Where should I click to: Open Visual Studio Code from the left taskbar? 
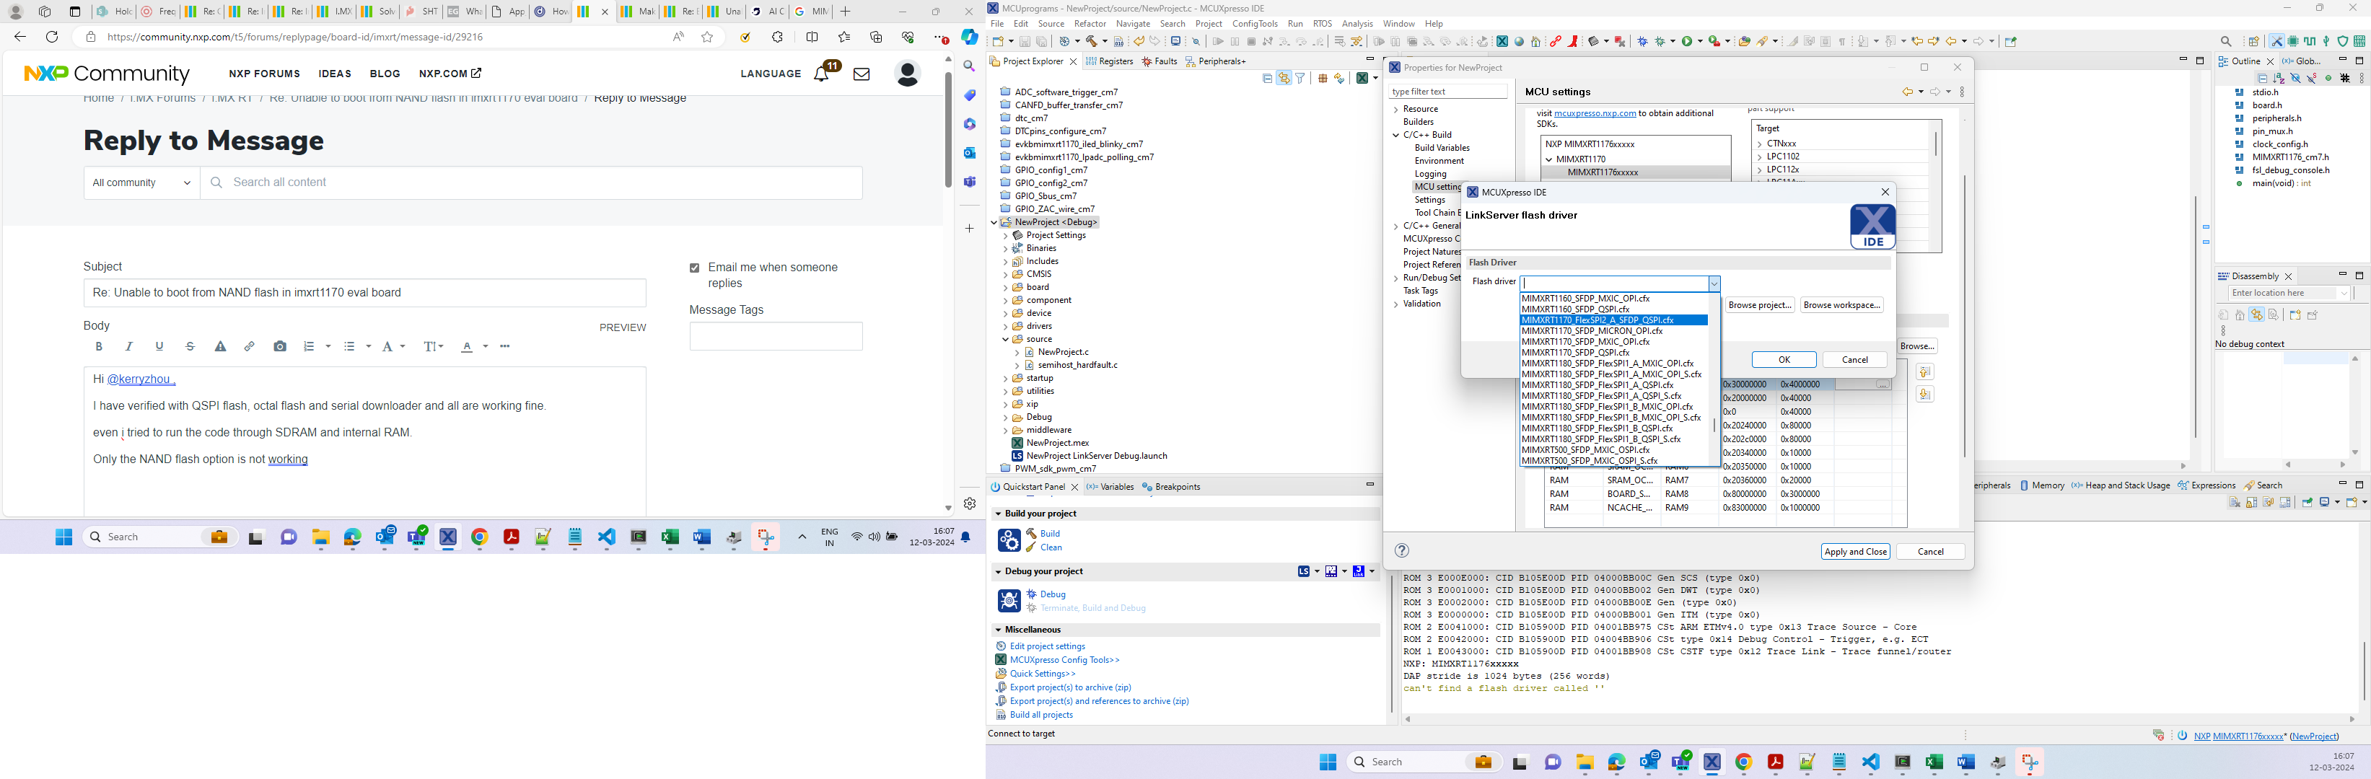[x=607, y=537]
